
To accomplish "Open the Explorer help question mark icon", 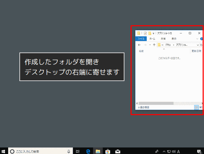I will pyautogui.click(x=202, y=39).
